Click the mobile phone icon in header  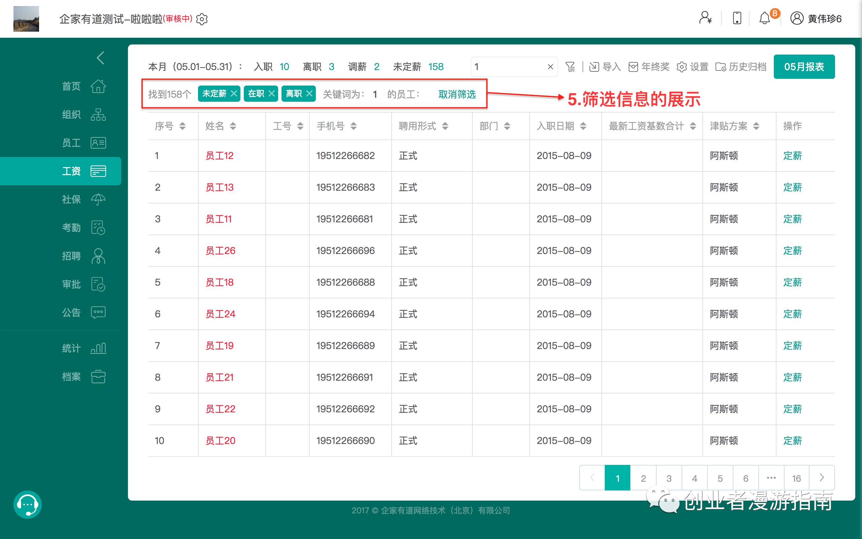click(737, 18)
